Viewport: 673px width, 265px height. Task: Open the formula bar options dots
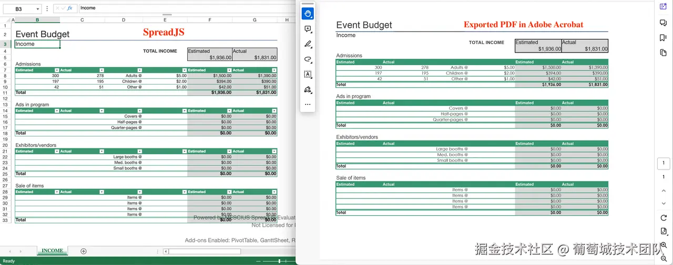pyautogui.click(x=47, y=8)
